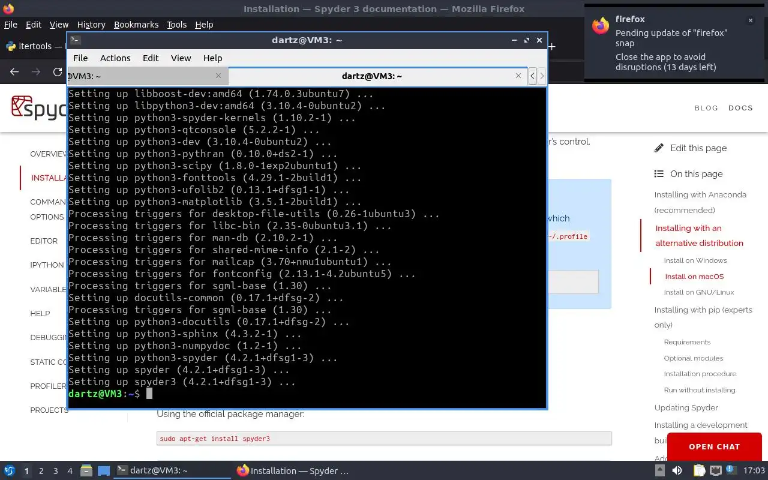Screen dimensions: 768x480
Task: Open Firefox's Tools menu
Action: 176,25
